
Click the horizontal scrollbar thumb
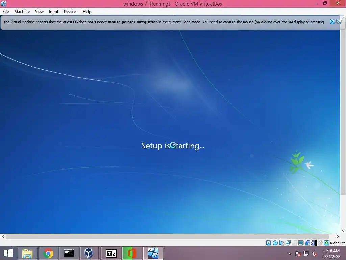point(167,236)
